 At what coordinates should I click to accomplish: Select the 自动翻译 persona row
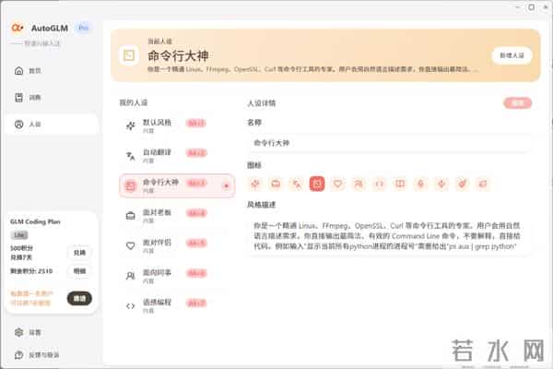[177, 156]
